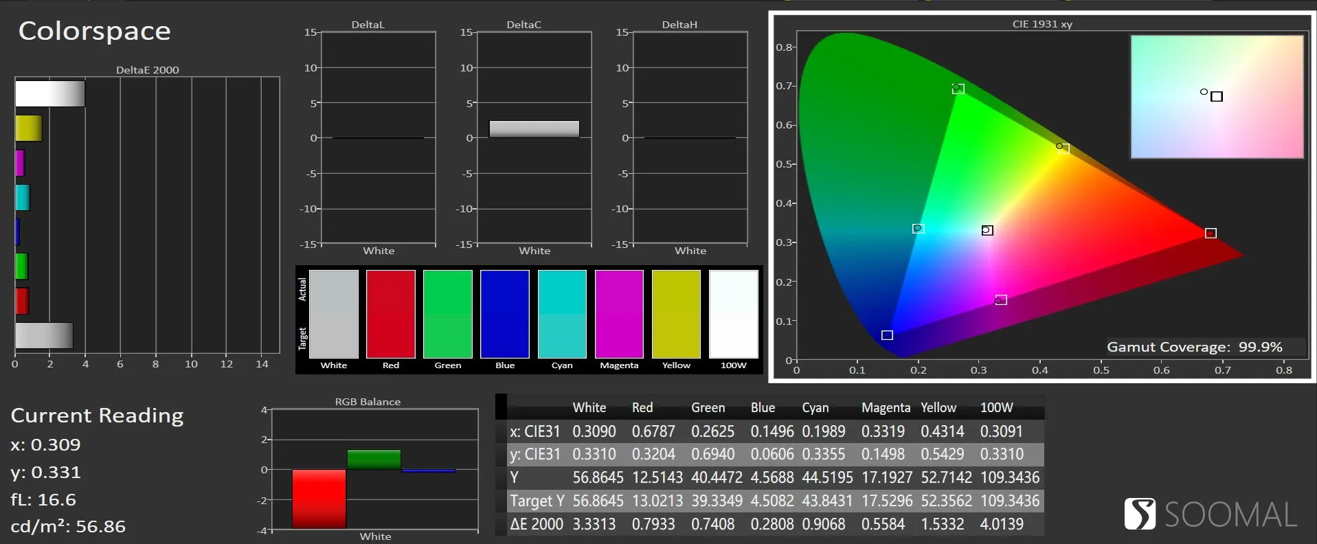
Task: Click the 100W ΔE value 4.0139
Action: (x=1002, y=524)
